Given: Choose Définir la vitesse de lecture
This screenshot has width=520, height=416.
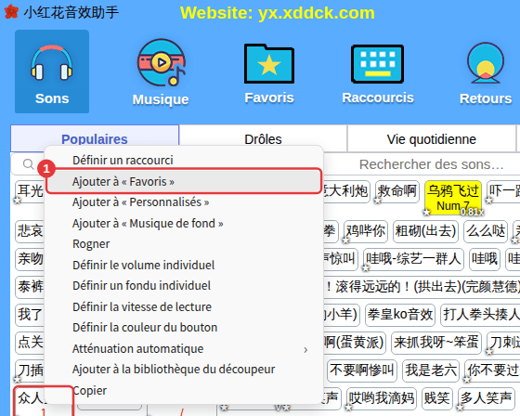Looking at the screenshot, I should click(x=184, y=306).
